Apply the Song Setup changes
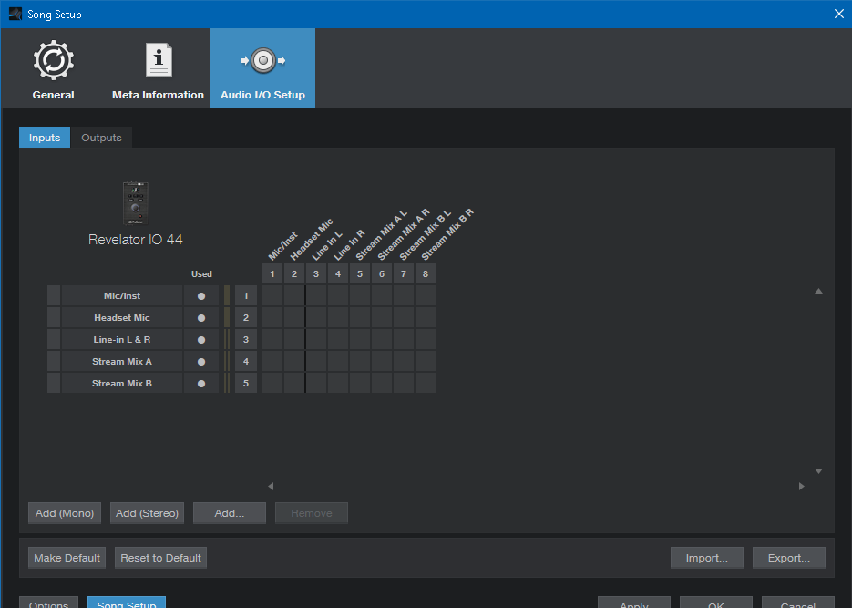This screenshot has width=852, height=608. (634, 602)
